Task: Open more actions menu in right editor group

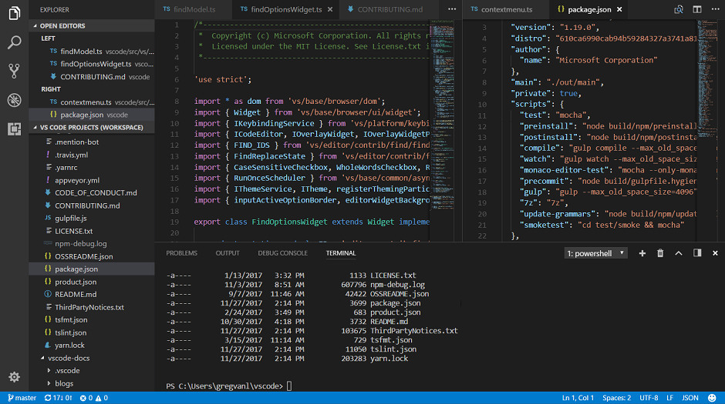Action: click(715, 9)
